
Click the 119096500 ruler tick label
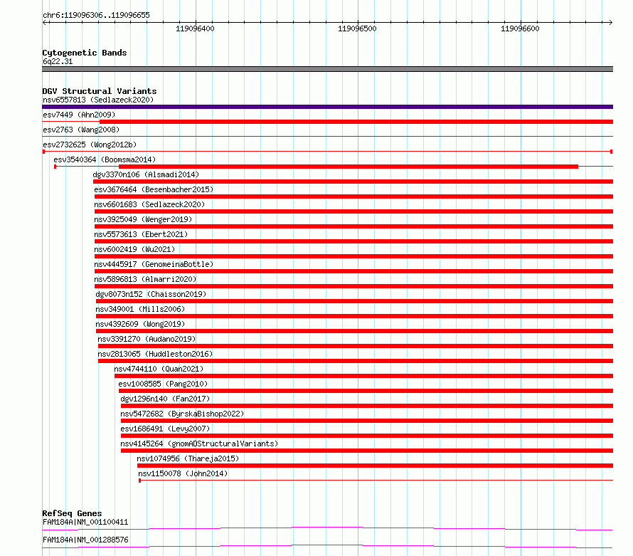(357, 28)
